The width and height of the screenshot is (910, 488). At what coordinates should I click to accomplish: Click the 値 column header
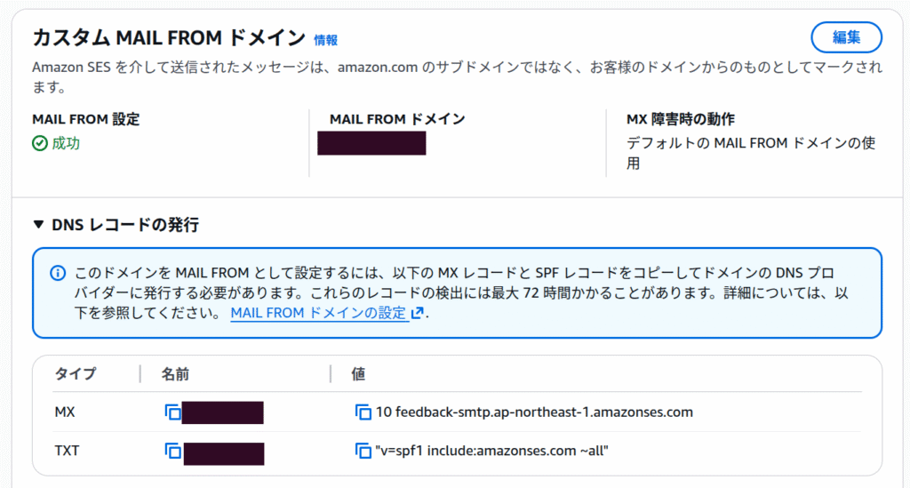pyautogui.click(x=358, y=374)
